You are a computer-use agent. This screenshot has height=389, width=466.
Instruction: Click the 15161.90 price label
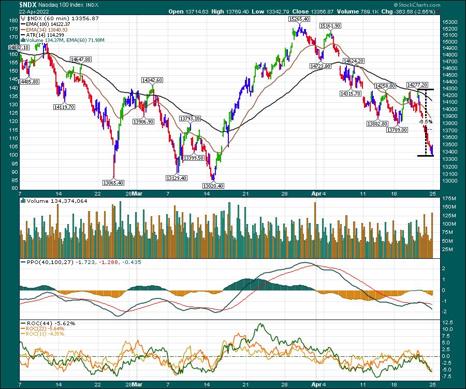(330, 25)
